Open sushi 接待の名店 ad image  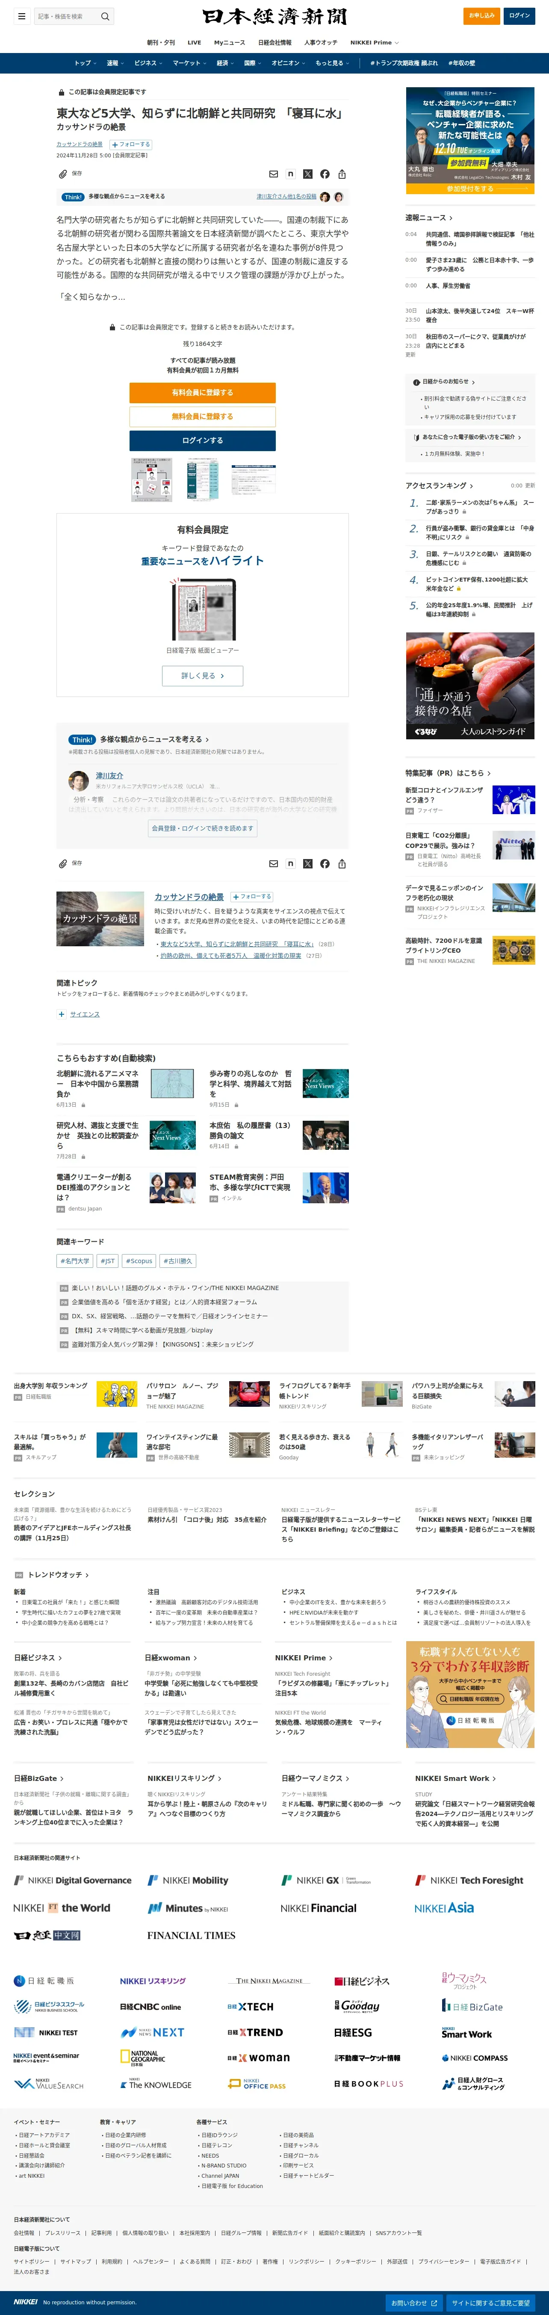(x=470, y=686)
